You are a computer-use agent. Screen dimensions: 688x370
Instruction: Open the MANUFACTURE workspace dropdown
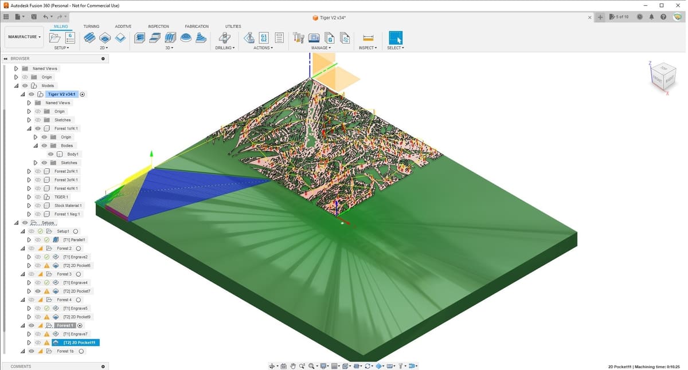tap(24, 37)
